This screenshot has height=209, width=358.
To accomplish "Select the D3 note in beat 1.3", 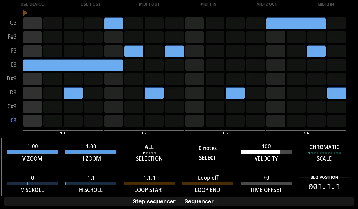I will (x=235, y=93).
